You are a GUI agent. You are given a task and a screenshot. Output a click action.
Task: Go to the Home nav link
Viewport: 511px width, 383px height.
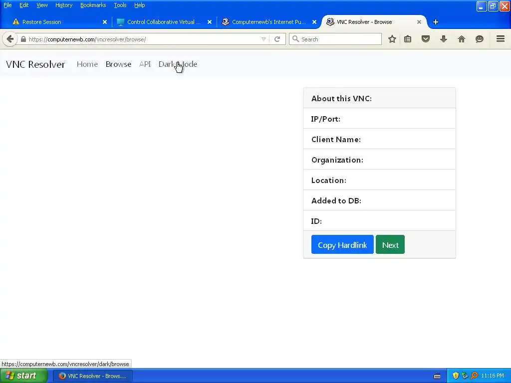[87, 64]
